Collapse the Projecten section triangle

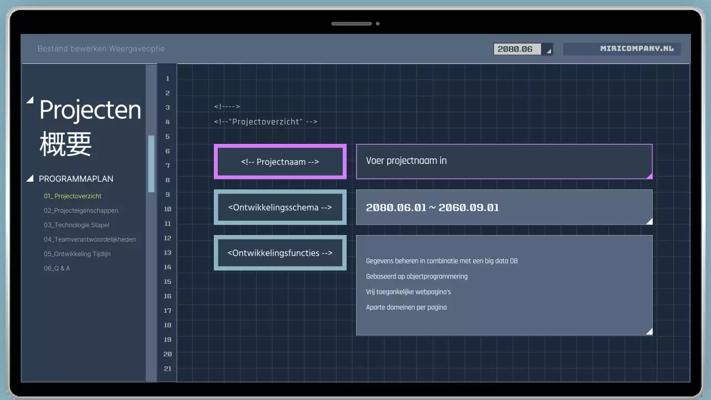coord(31,100)
